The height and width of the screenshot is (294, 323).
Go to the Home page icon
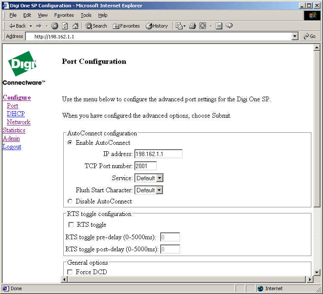click(75, 26)
